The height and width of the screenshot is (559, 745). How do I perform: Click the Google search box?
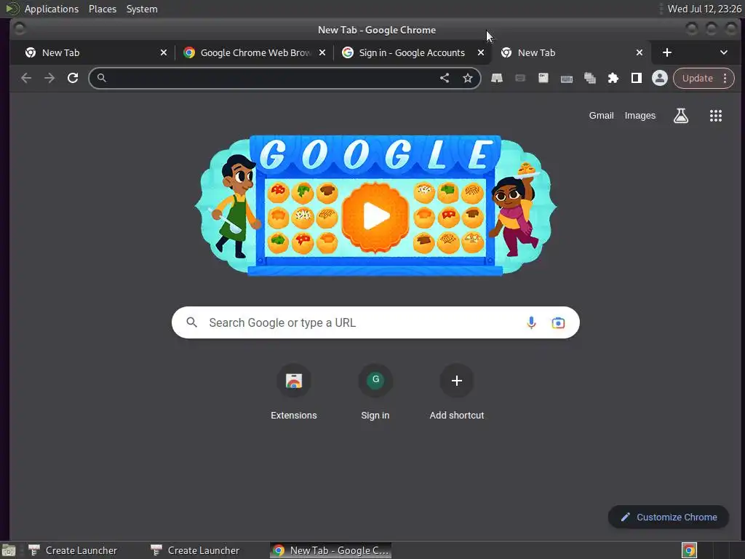(x=375, y=322)
